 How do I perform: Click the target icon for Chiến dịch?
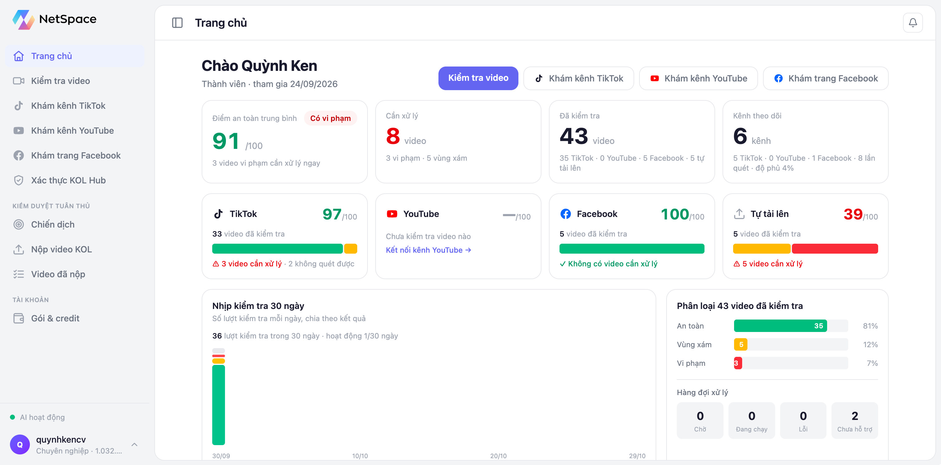coord(19,224)
